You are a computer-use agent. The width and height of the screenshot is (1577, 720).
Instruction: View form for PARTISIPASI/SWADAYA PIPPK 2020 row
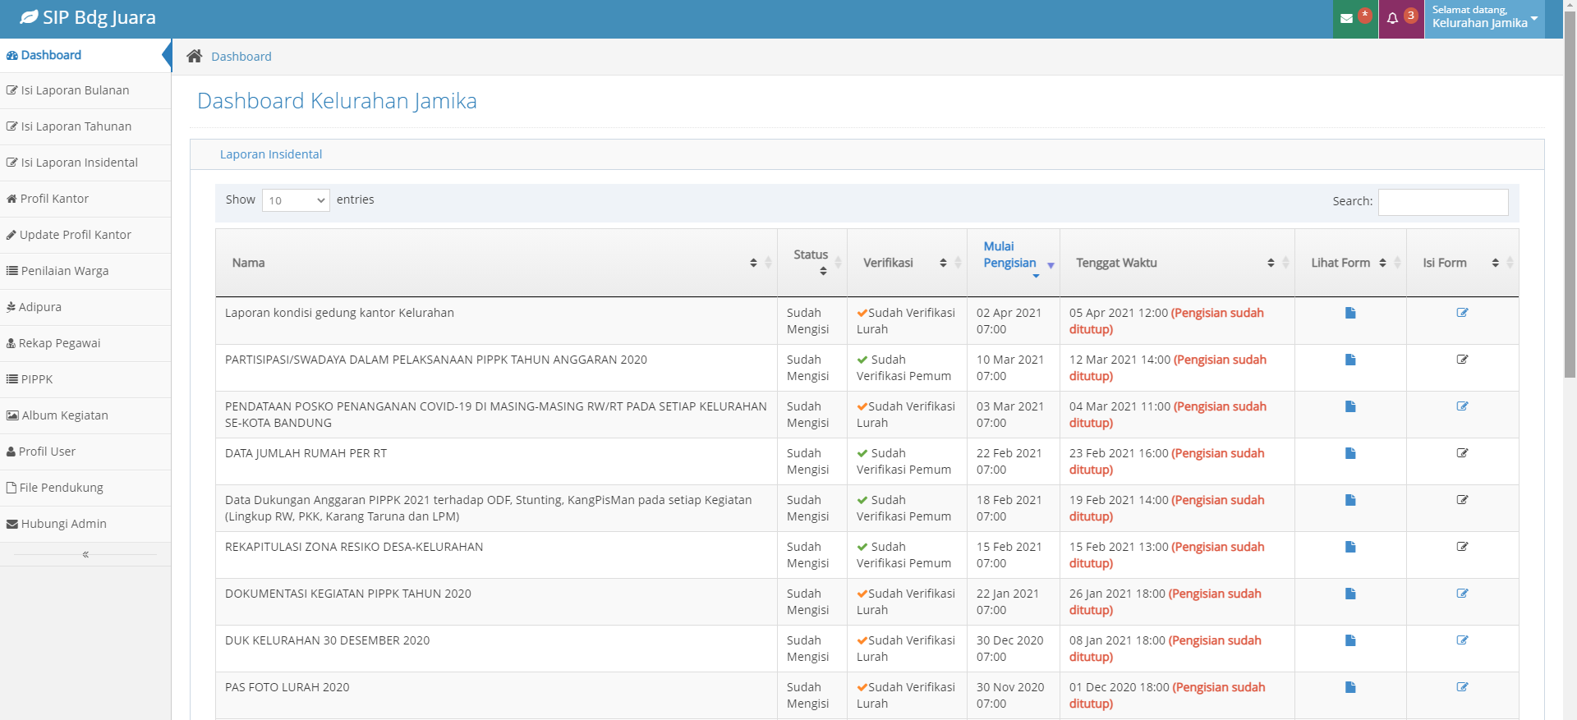pyautogui.click(x=1350, y=360)
